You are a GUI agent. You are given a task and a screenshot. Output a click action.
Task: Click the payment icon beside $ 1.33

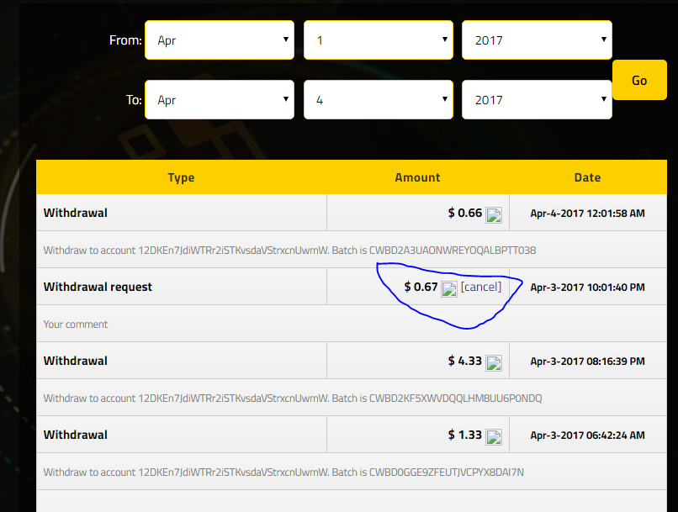click(494, 437)
